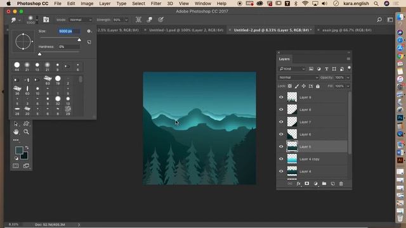Create a new group folder icon
The width and height of the screenshot is (406, 228).
pyautogui.click(x=324, y=184)
